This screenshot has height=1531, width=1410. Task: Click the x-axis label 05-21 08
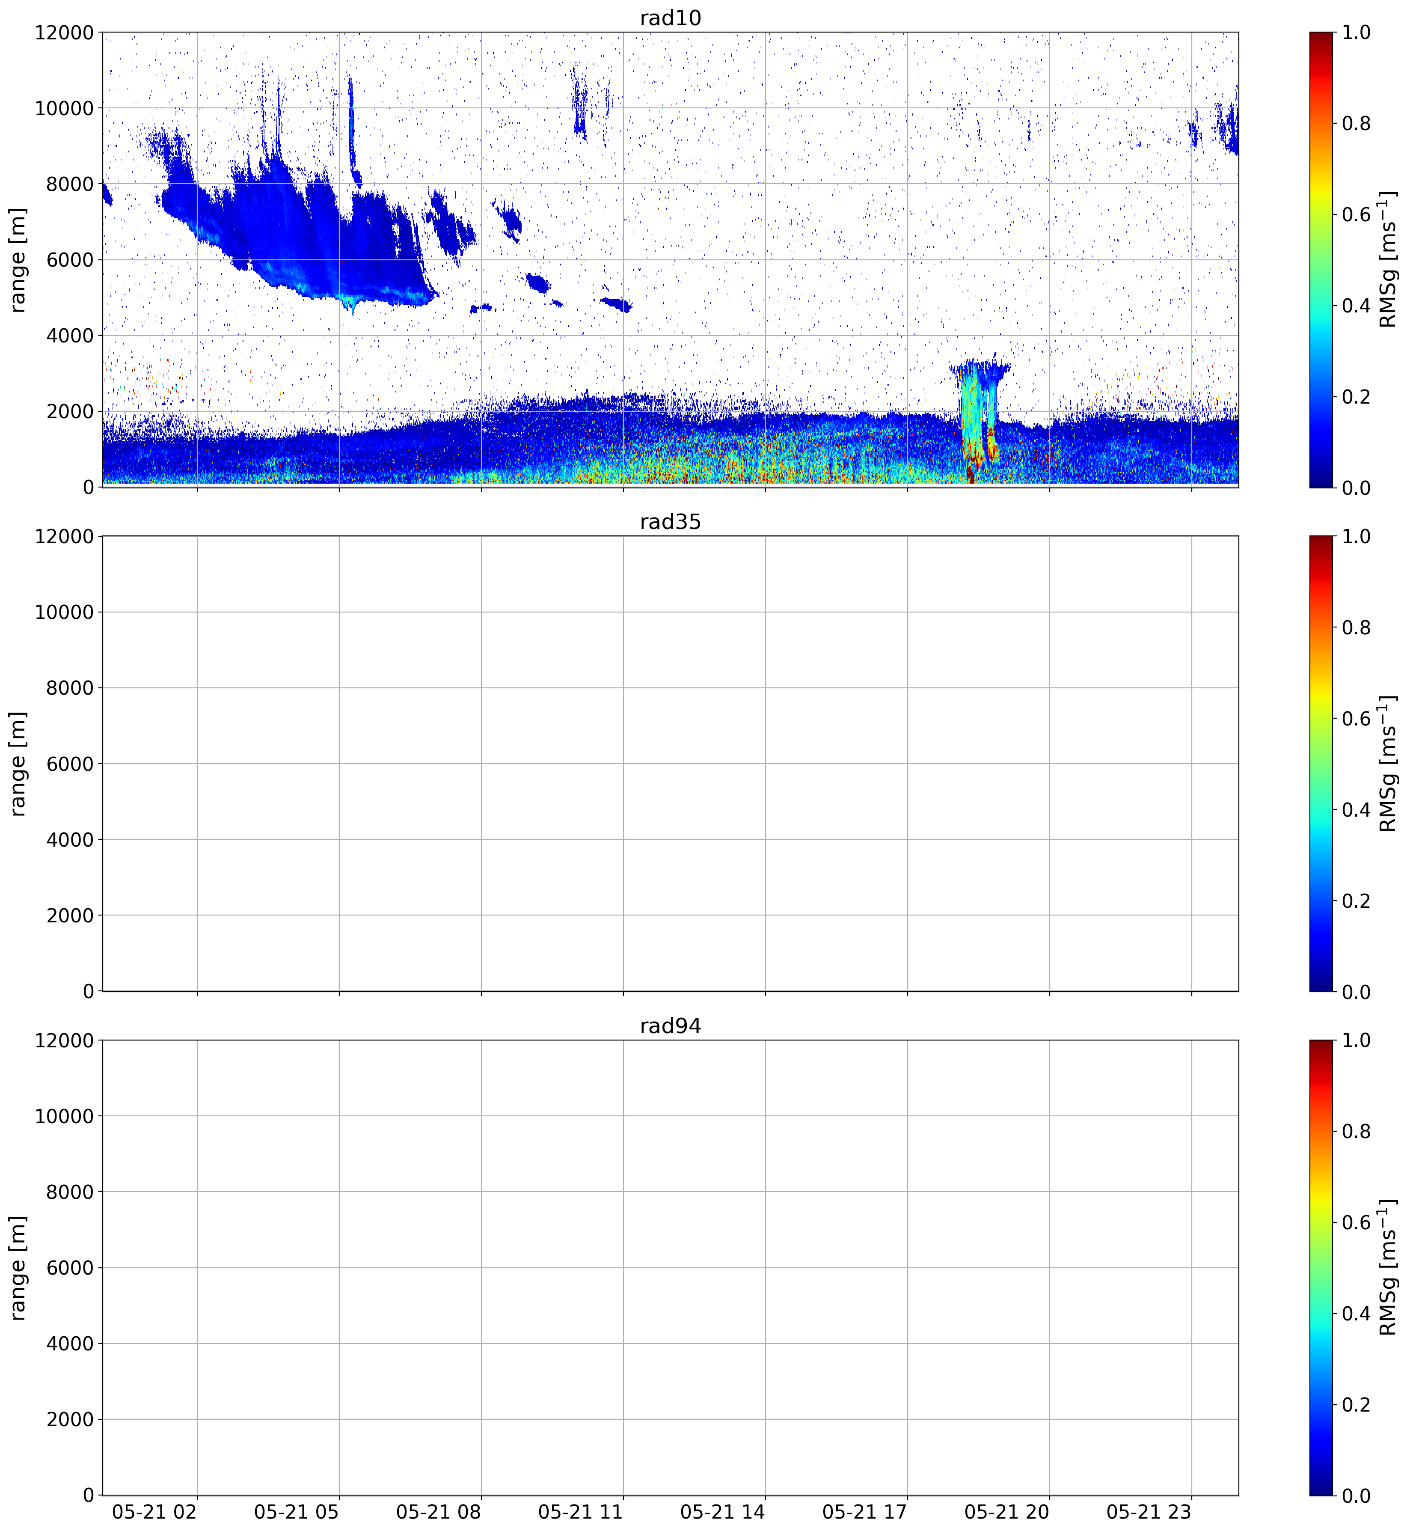click(x=439, y=1512)
